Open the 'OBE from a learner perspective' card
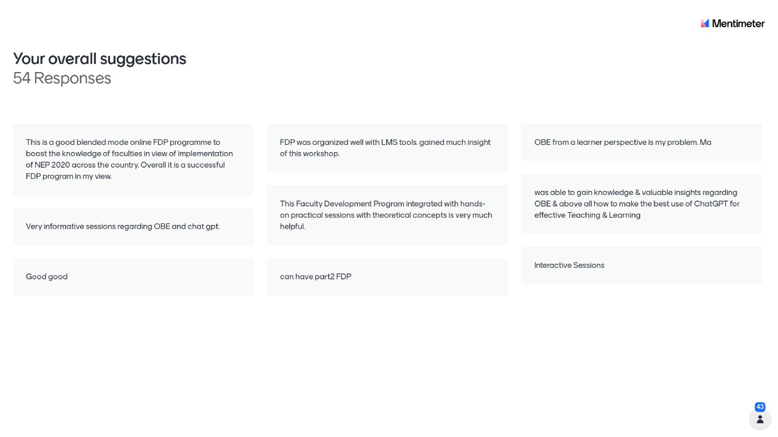 641,142
